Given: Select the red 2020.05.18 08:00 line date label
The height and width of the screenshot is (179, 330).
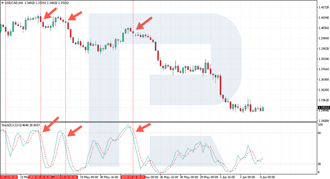Looking at the screenshot, I should tap(66, 177).
